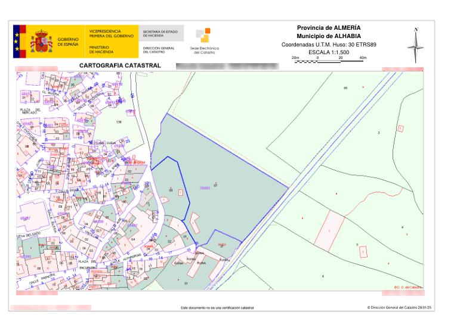Select the 'Provincia de ALMERÍA' heading

point(329,27)
